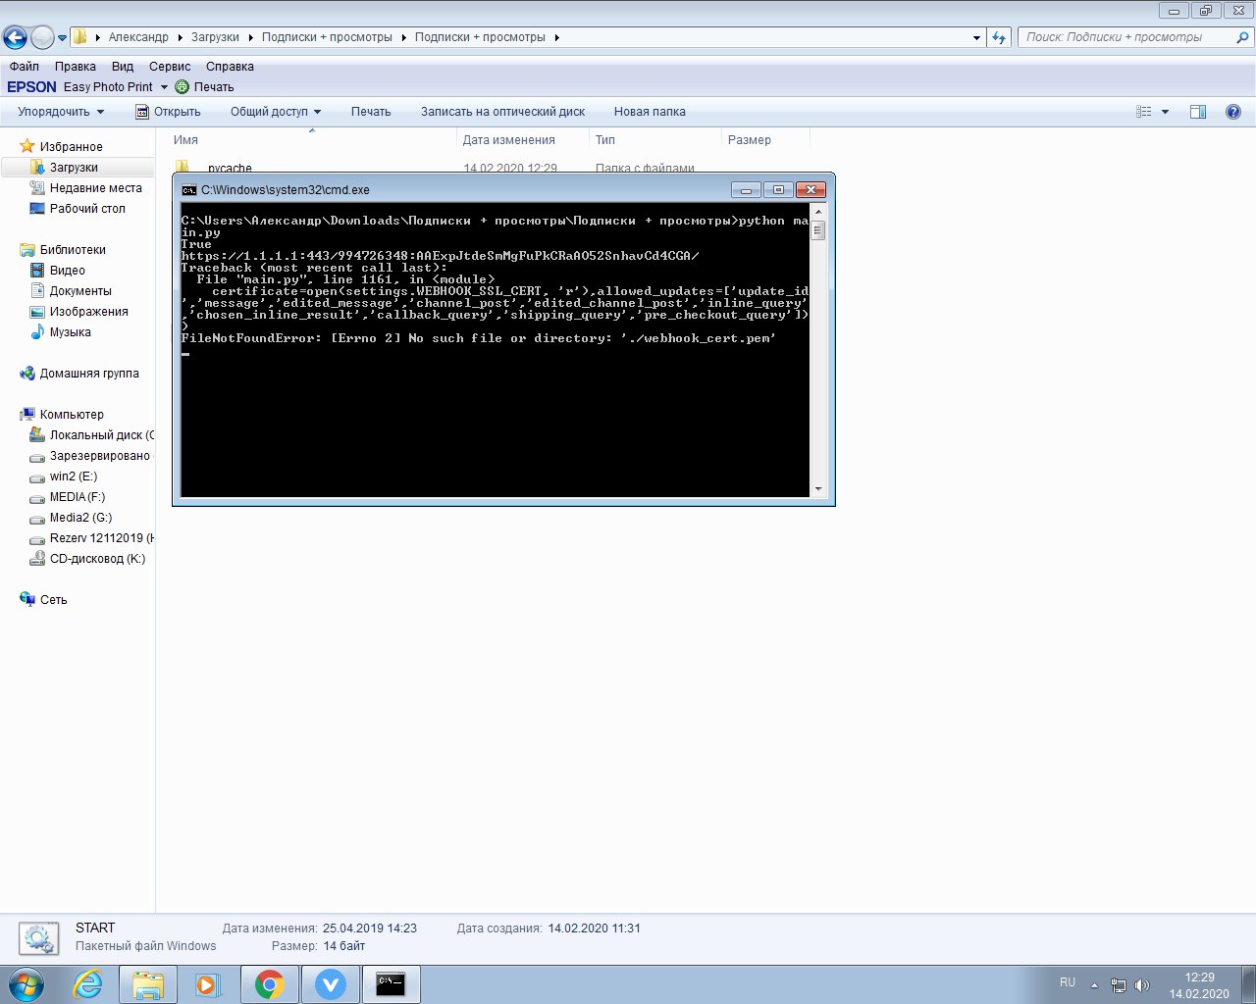Open the Вид menu

[x=123, y=67]
